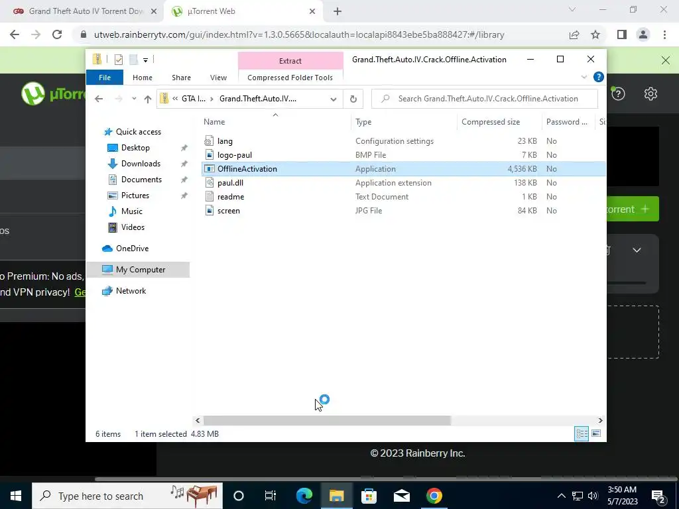Open Microsoft Store from taskbar
This screenshot has height=509, width=679.
[x=369, y=496]
